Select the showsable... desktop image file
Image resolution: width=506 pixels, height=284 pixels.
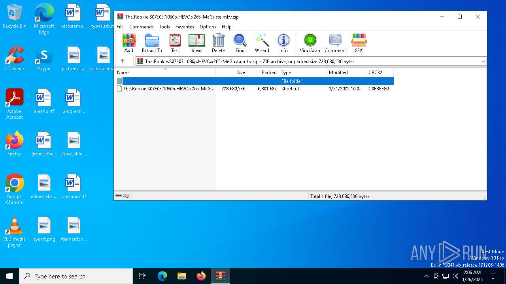click(x=74, y=144)
